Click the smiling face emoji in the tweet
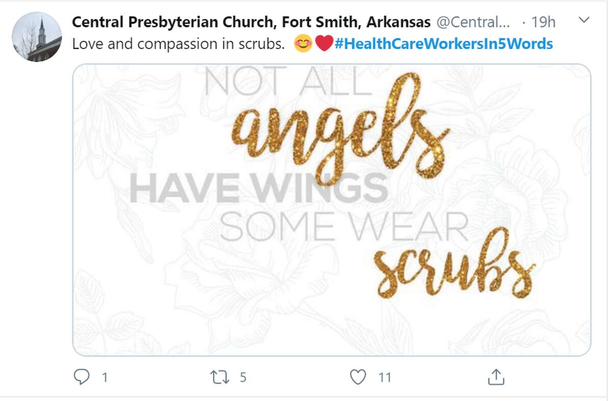This screenshot has width=612, height=401. click(303, 44)
